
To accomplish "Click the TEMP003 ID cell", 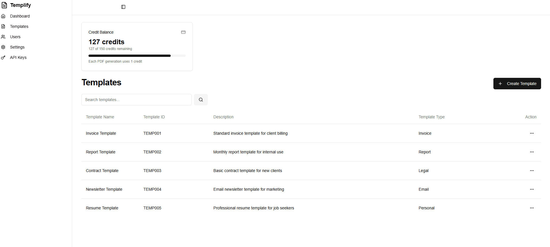I will (x=152, y=171).
